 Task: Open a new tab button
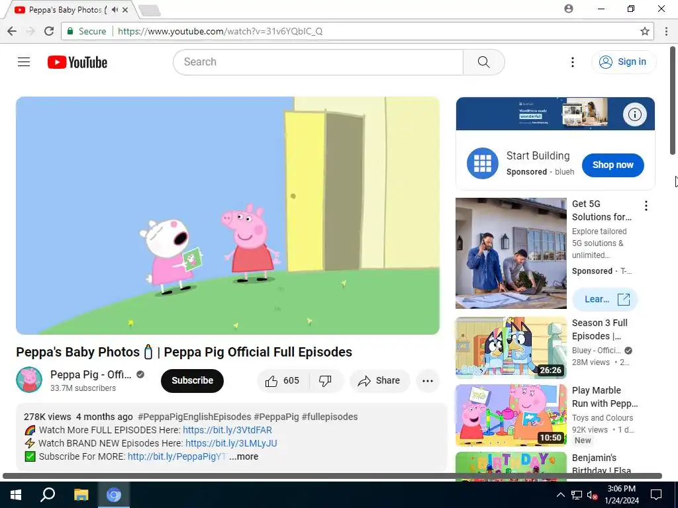click(x=150, y=11)
